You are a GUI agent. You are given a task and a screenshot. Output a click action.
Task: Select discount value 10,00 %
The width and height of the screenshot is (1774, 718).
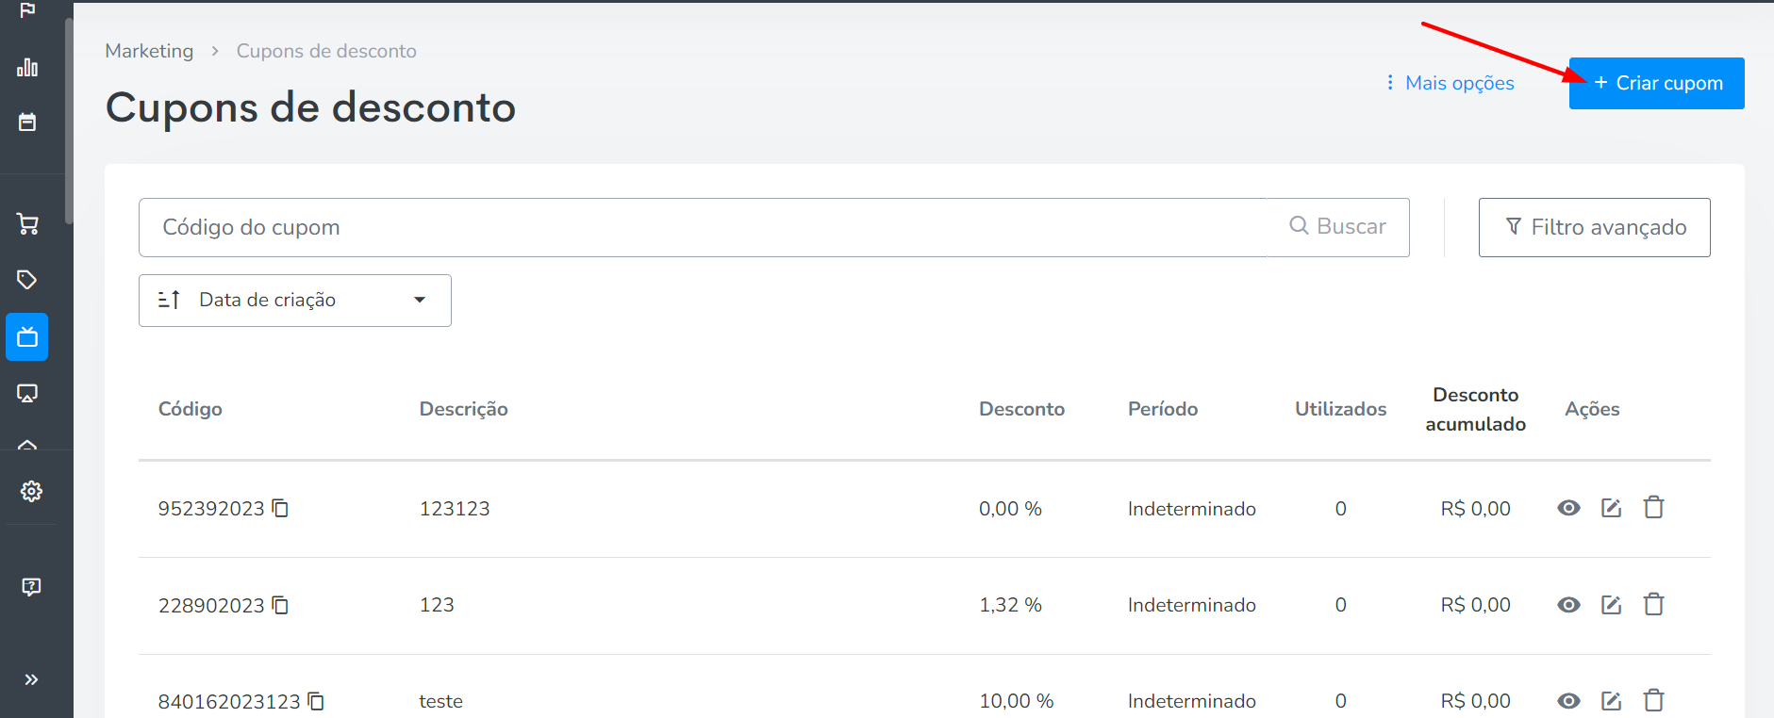point(1016,701)
